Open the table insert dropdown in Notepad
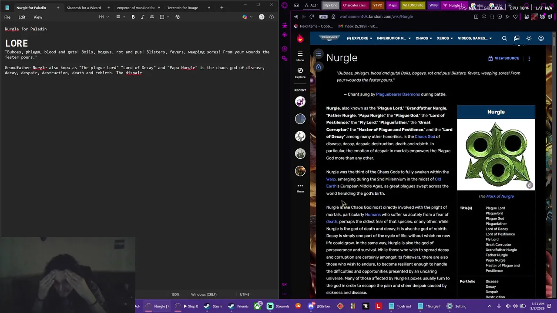 click(164, 17)
